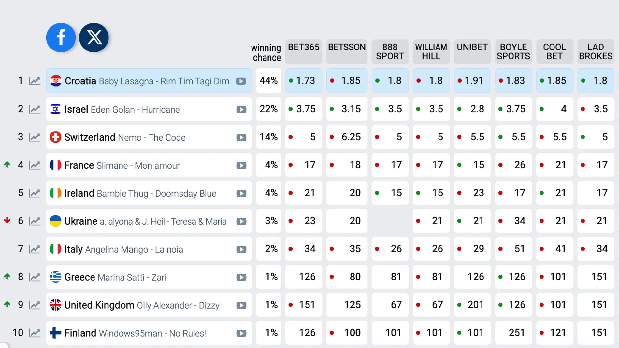Play Finland's No Rules! video
The image size is (619, 348).
pos(241,333)
